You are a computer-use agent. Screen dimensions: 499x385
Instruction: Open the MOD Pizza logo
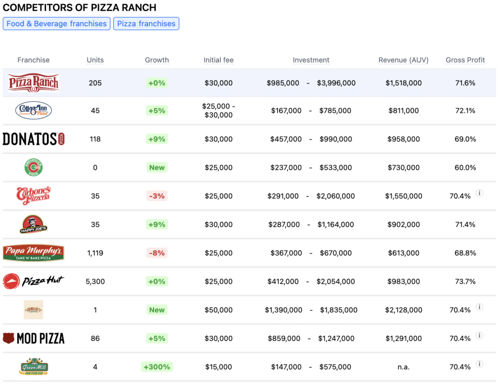coord(34,338)
